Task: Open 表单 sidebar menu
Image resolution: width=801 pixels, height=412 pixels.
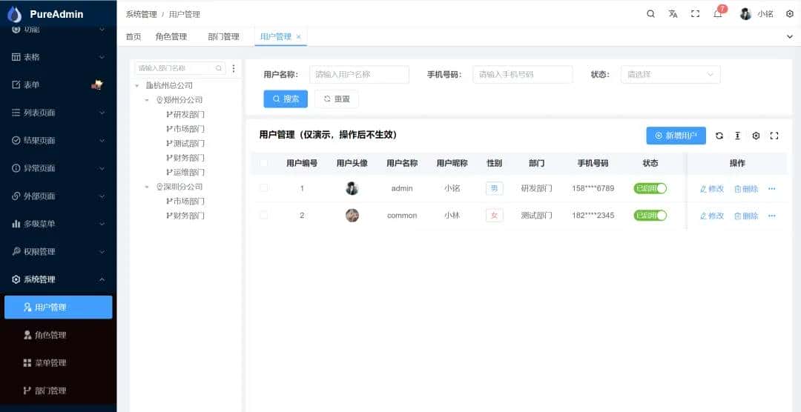Action: 59,84
